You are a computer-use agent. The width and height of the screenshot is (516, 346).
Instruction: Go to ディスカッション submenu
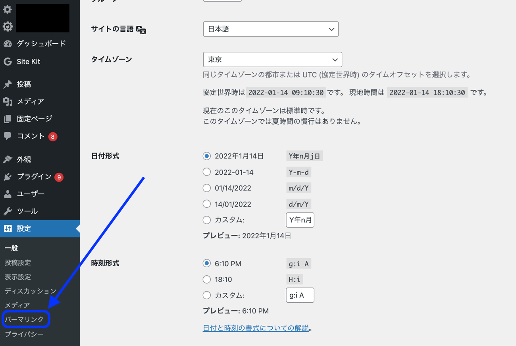31,291
